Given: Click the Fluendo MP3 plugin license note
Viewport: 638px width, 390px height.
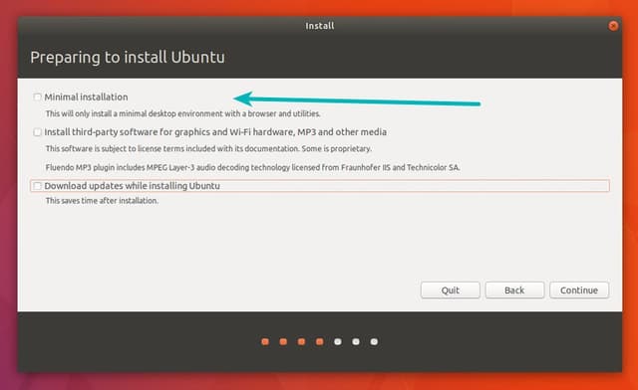Looking at the screenshot, I should (252, 167).
